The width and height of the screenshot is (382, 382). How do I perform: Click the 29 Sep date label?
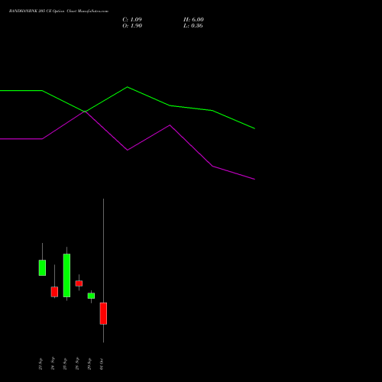(x=89, y=364)
